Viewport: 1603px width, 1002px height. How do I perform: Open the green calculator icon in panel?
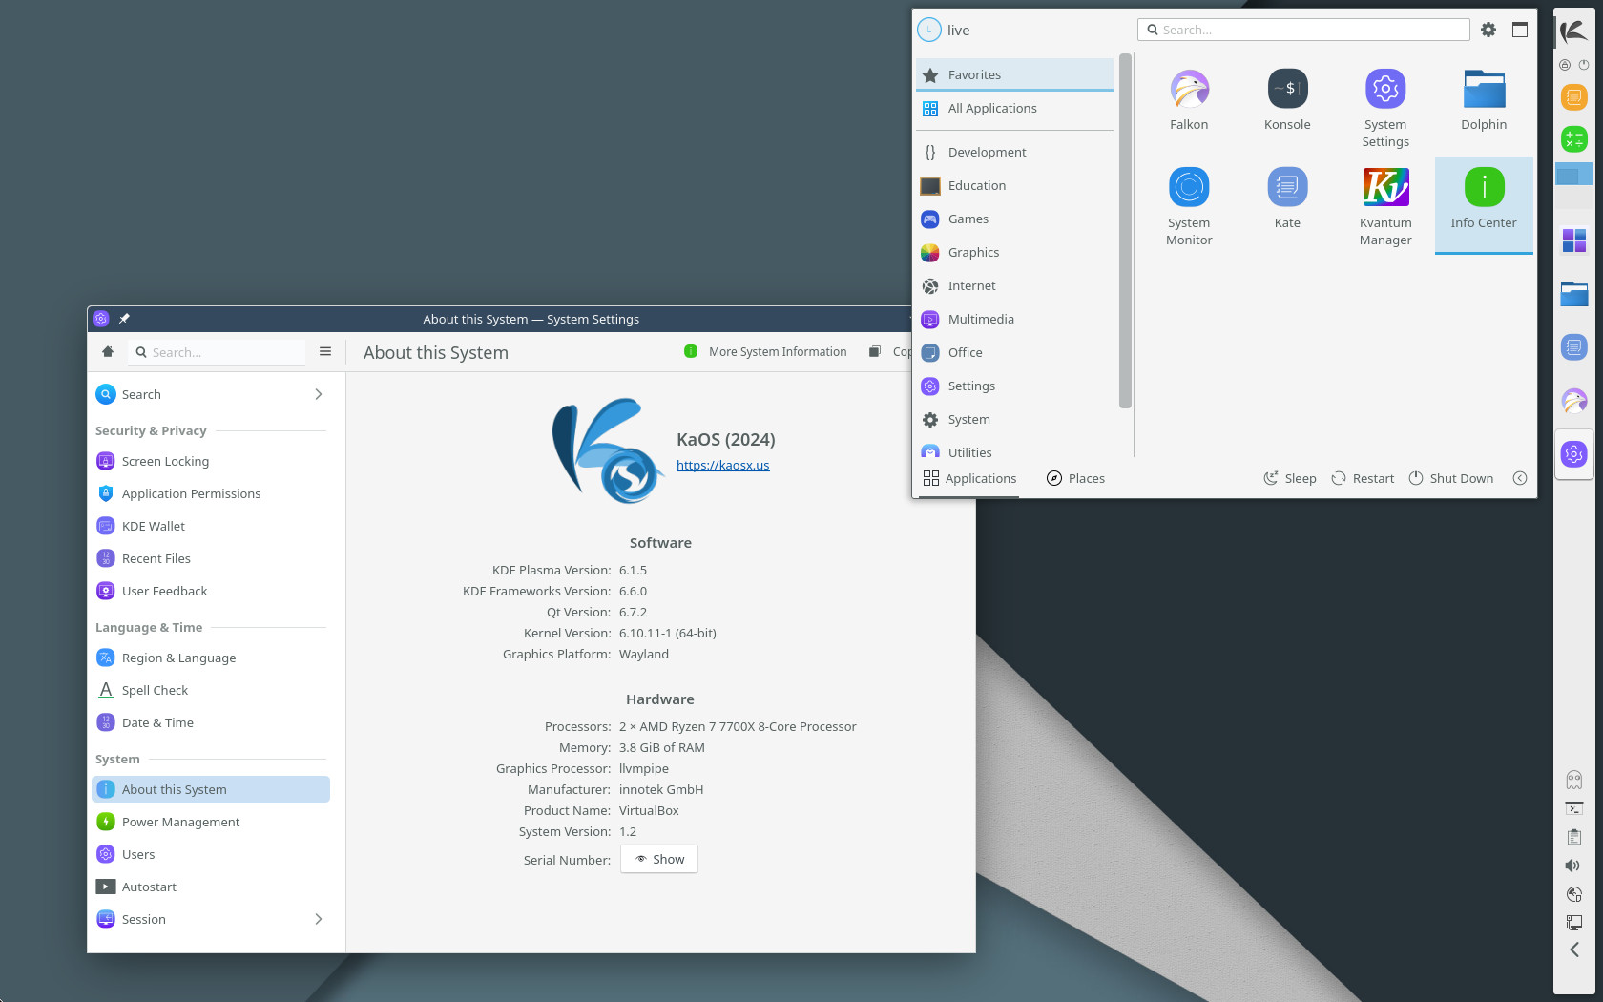click(1574, 139)
